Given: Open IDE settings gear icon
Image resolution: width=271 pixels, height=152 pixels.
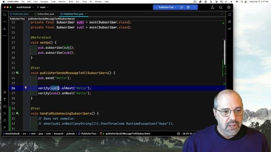Looking at the screenshot, I should click(x=229, y=7).
